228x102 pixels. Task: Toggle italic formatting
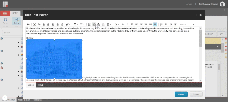click(x=127, y=24)
